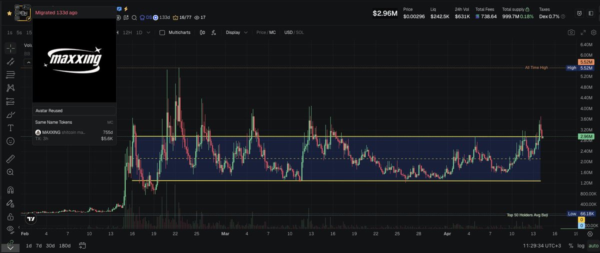The width and height of the screenshot is (600, 253).
Task: Enable the Multicharts checkbox
Action: pyautogui.click(x=162, y=32)
